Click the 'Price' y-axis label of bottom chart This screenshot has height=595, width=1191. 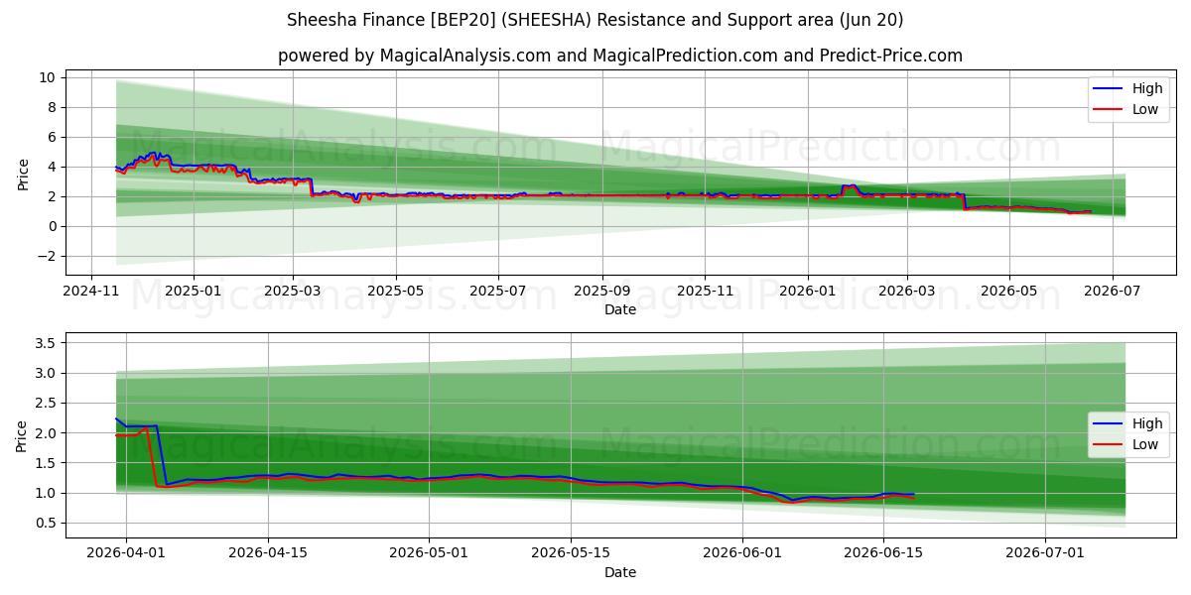click(x=22, y=435)
